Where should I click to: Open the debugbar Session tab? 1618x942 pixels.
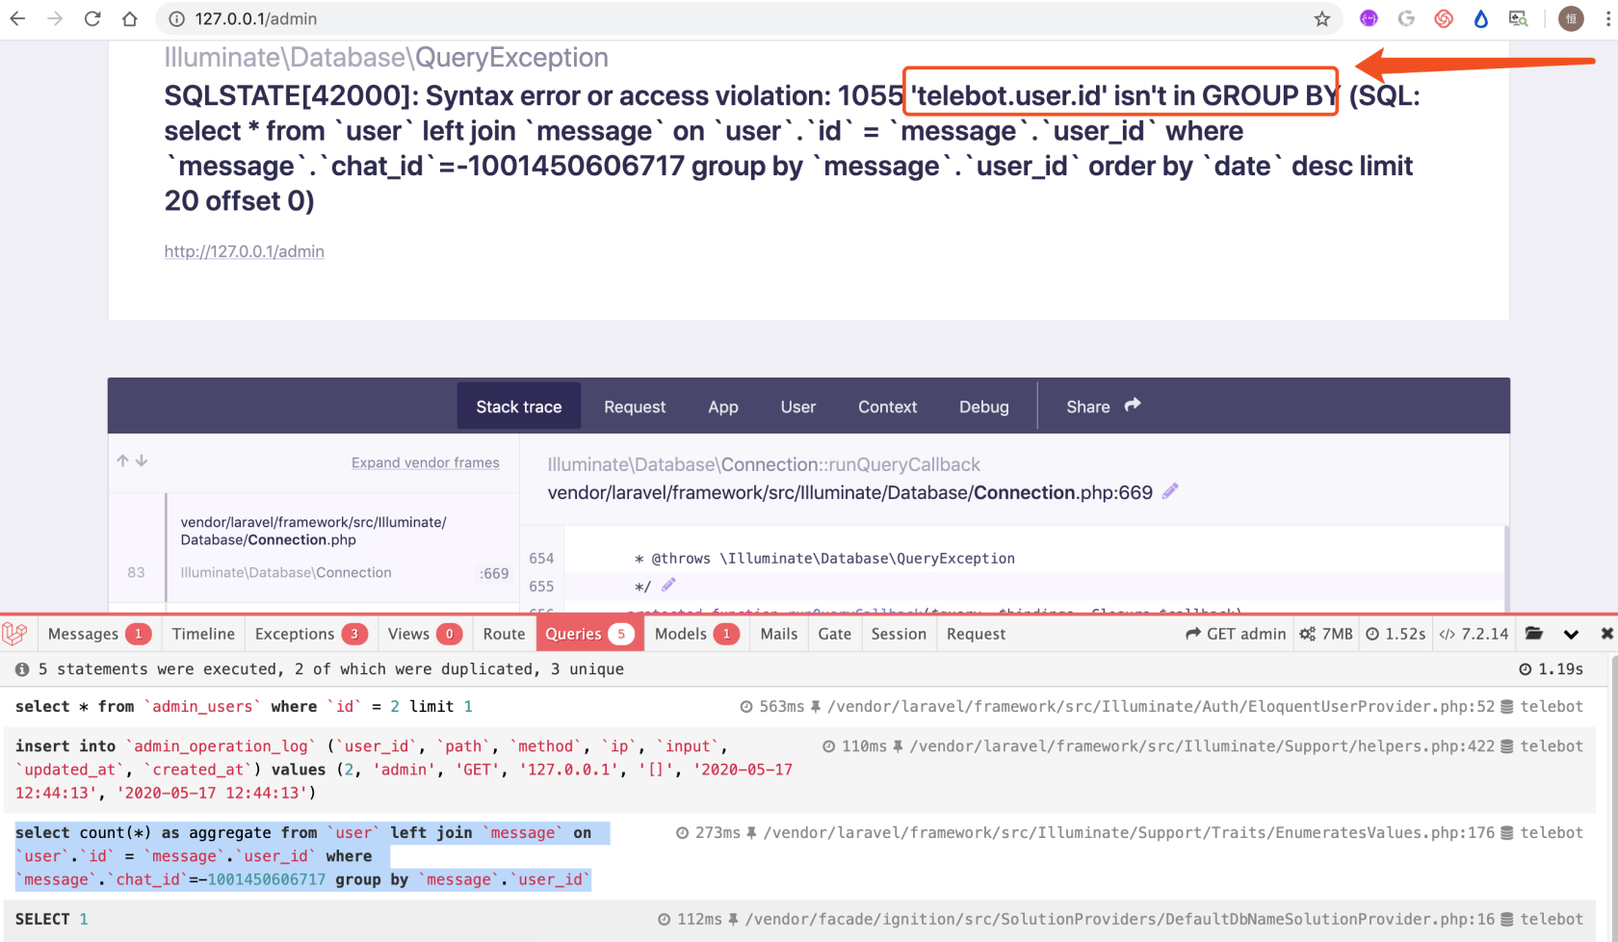[x=899, y=634]
